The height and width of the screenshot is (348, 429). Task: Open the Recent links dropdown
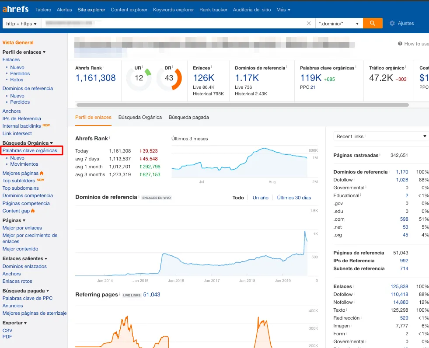[381, 136]
